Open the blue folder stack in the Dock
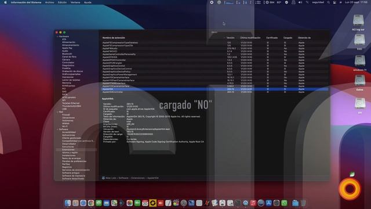This screenshot has width=371, height=209. coord(295,203)
